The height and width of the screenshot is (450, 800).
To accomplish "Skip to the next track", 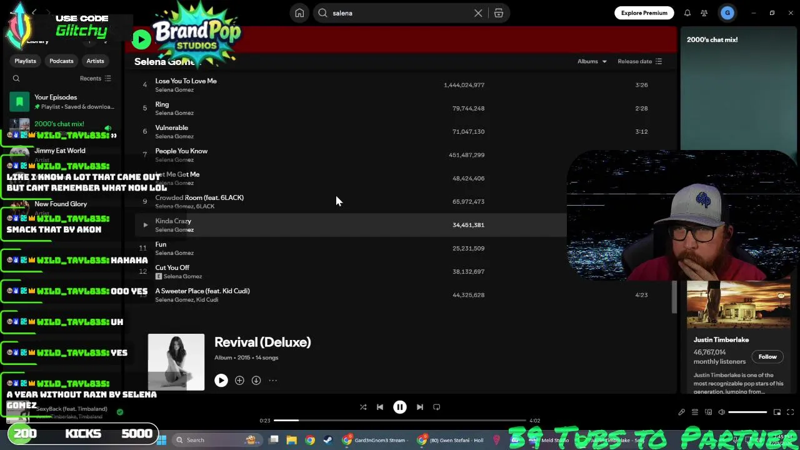I will pos(420,407).
